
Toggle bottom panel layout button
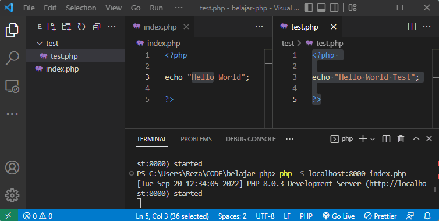click(321, 8)
